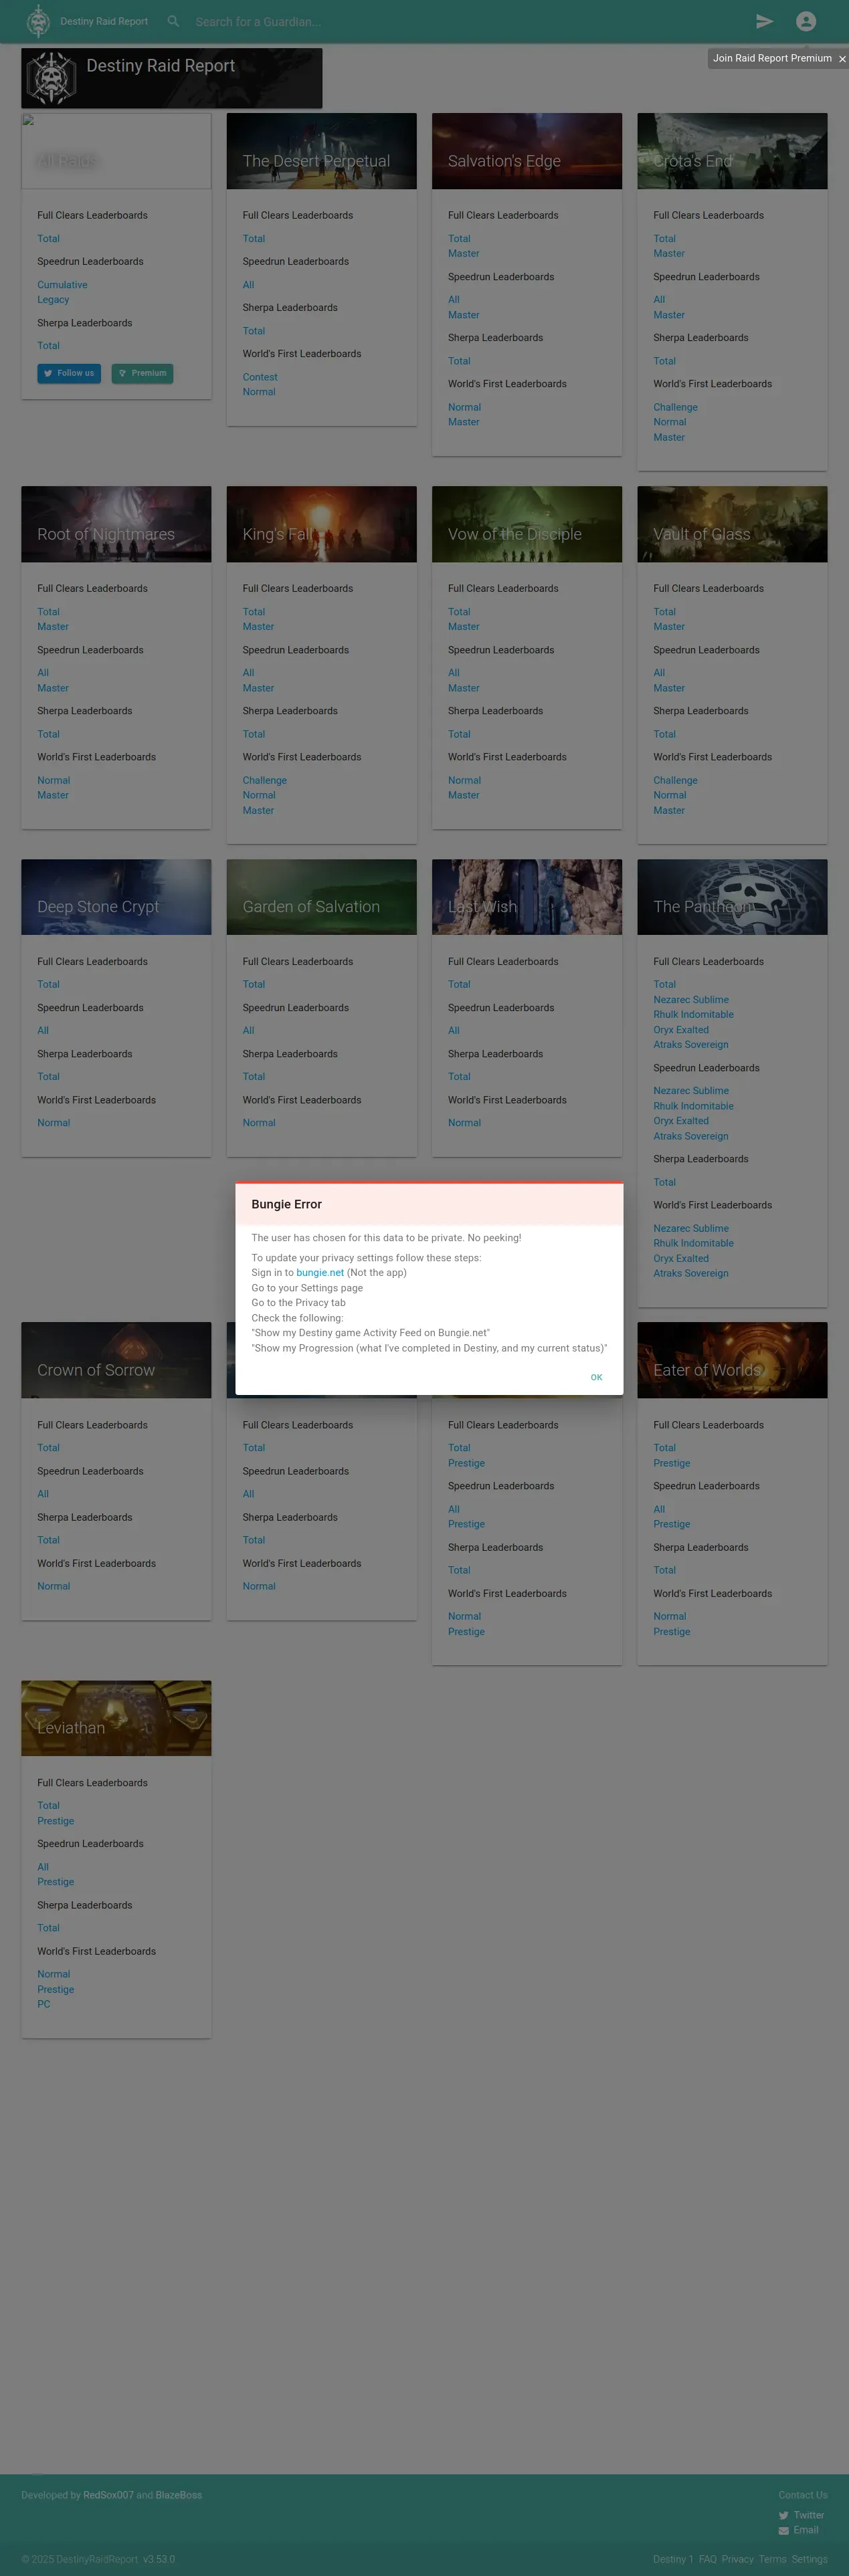Open the Crota's End raid banner
849x2576 pixels.
pyautogui.click(x=732, y=151)
